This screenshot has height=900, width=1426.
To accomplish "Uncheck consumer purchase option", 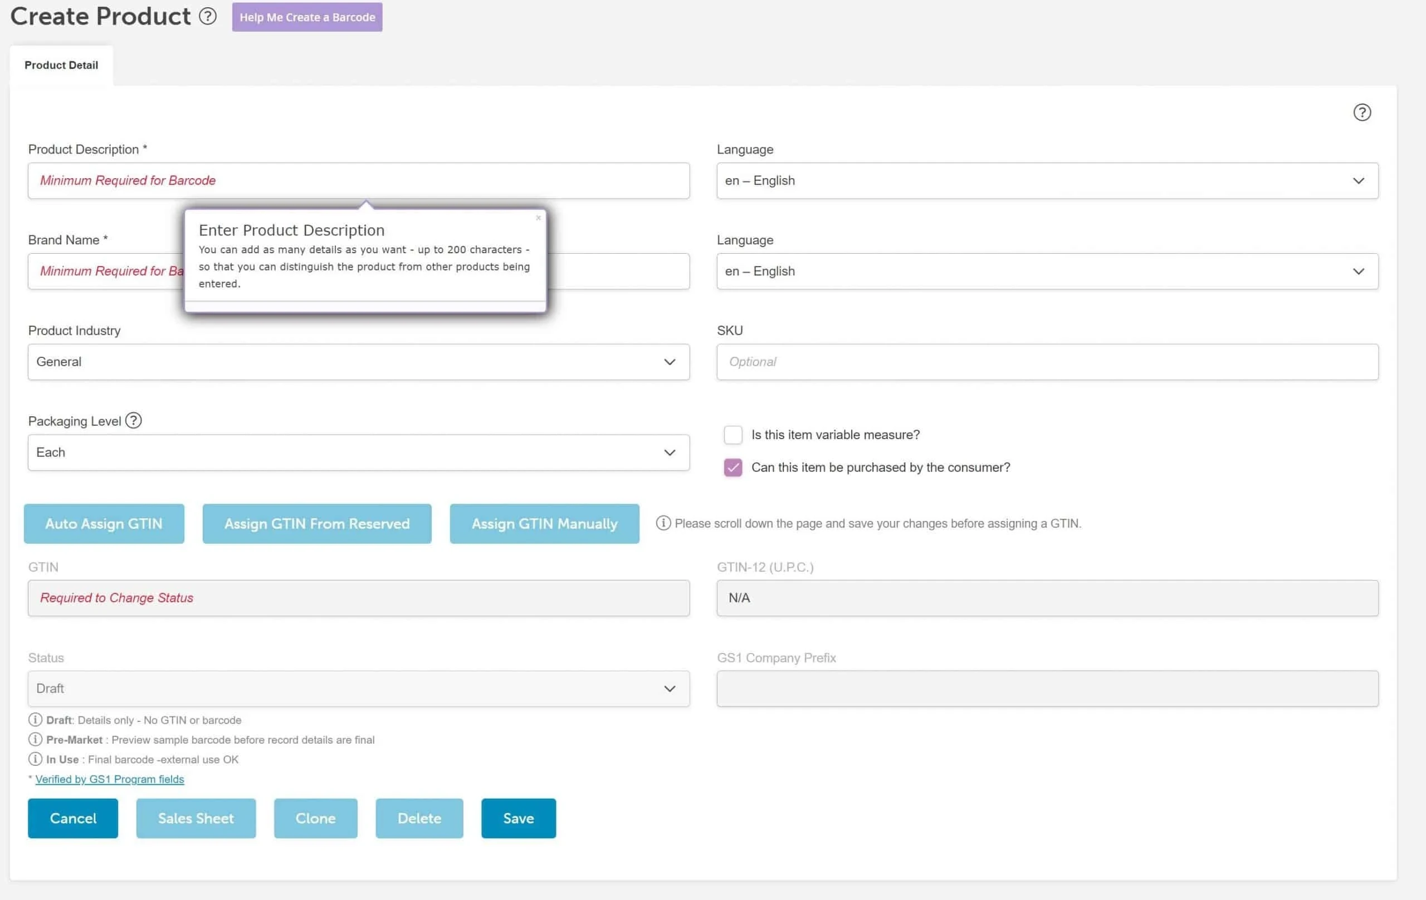I will [732, 468].
